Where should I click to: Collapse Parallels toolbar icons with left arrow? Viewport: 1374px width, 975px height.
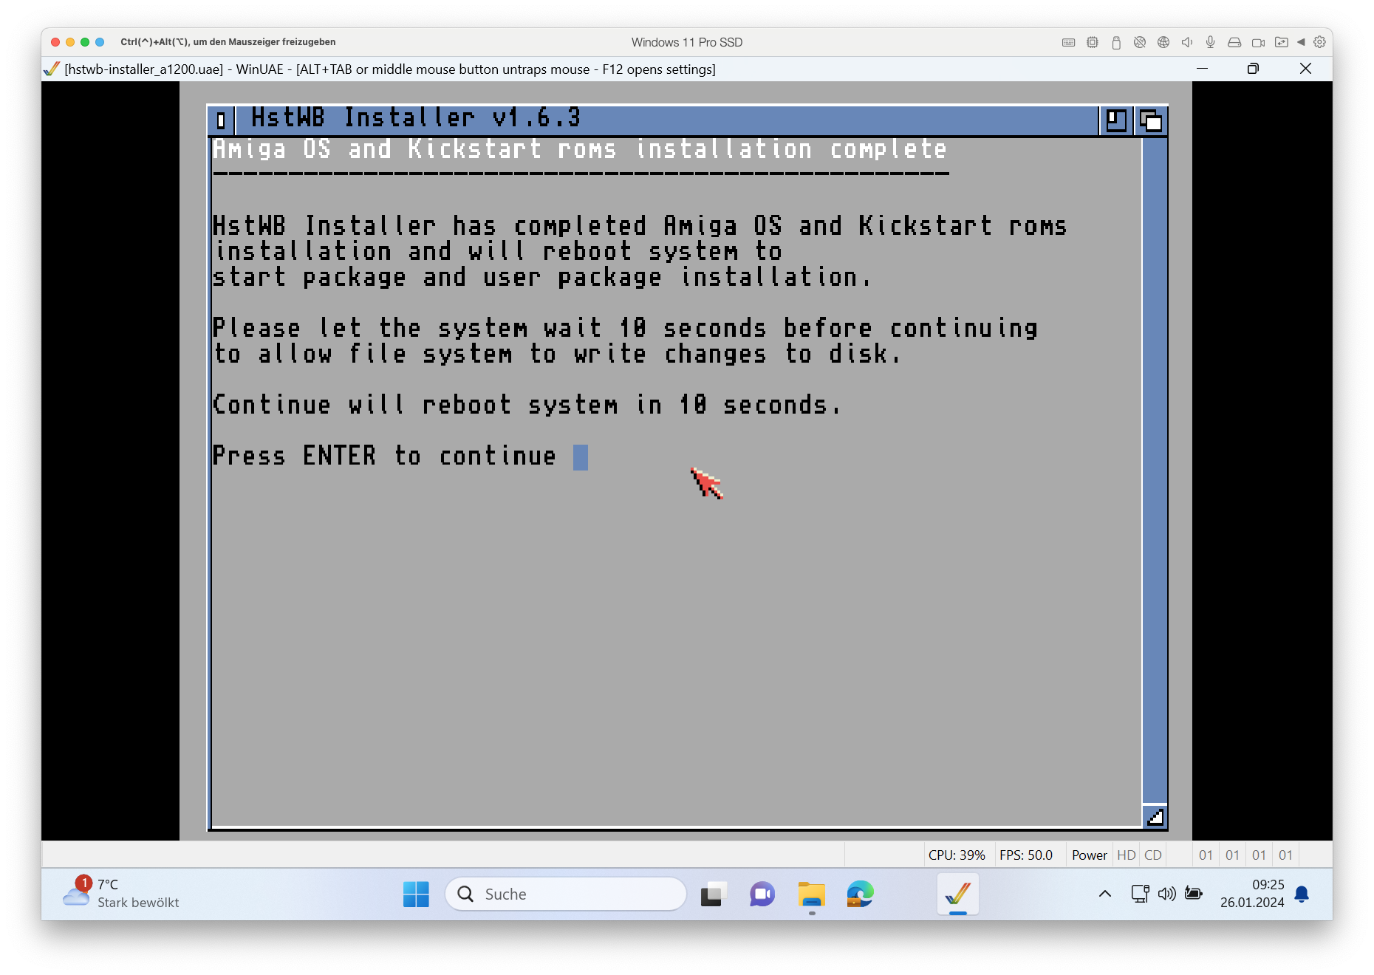click(x=1301, y=43)
